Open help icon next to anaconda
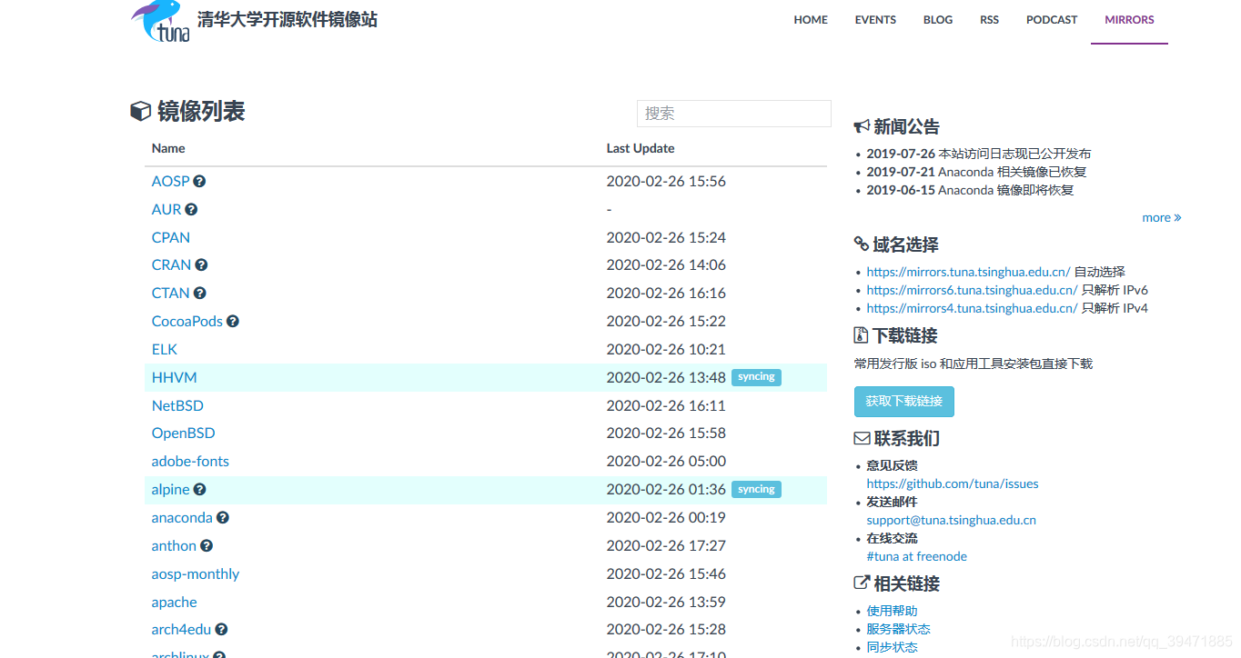This screenshot has width=1241, height=658. [222, 518]
